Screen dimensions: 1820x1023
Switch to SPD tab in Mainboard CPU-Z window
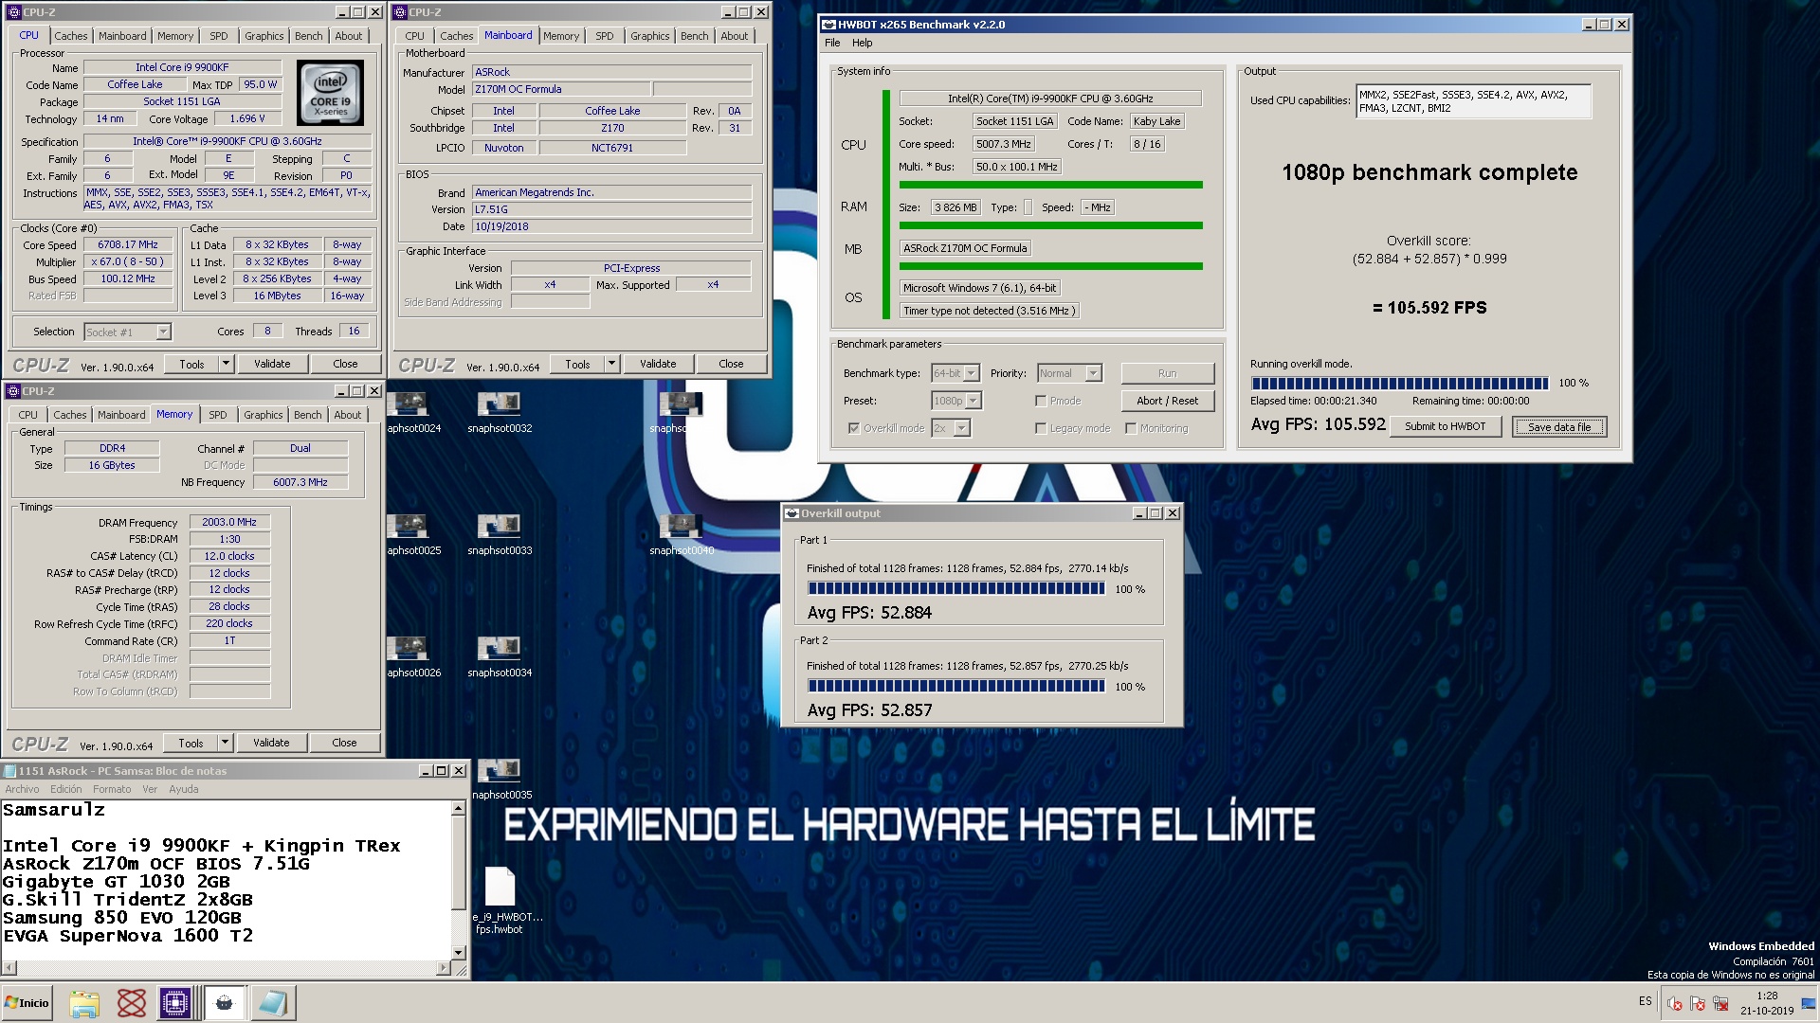click(x=605, y=36)
